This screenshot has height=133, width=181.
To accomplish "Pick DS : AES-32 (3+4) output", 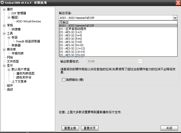I will (118, 35).
